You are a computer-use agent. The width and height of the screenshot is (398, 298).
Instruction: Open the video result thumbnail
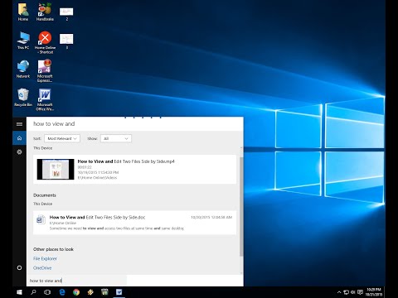[x=56, y=169]
